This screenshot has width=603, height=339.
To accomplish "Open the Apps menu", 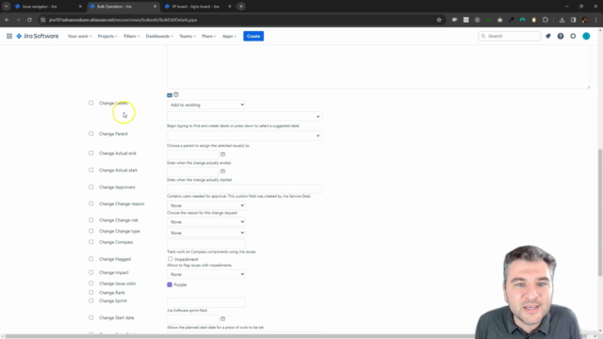I will tap(229, 36).
